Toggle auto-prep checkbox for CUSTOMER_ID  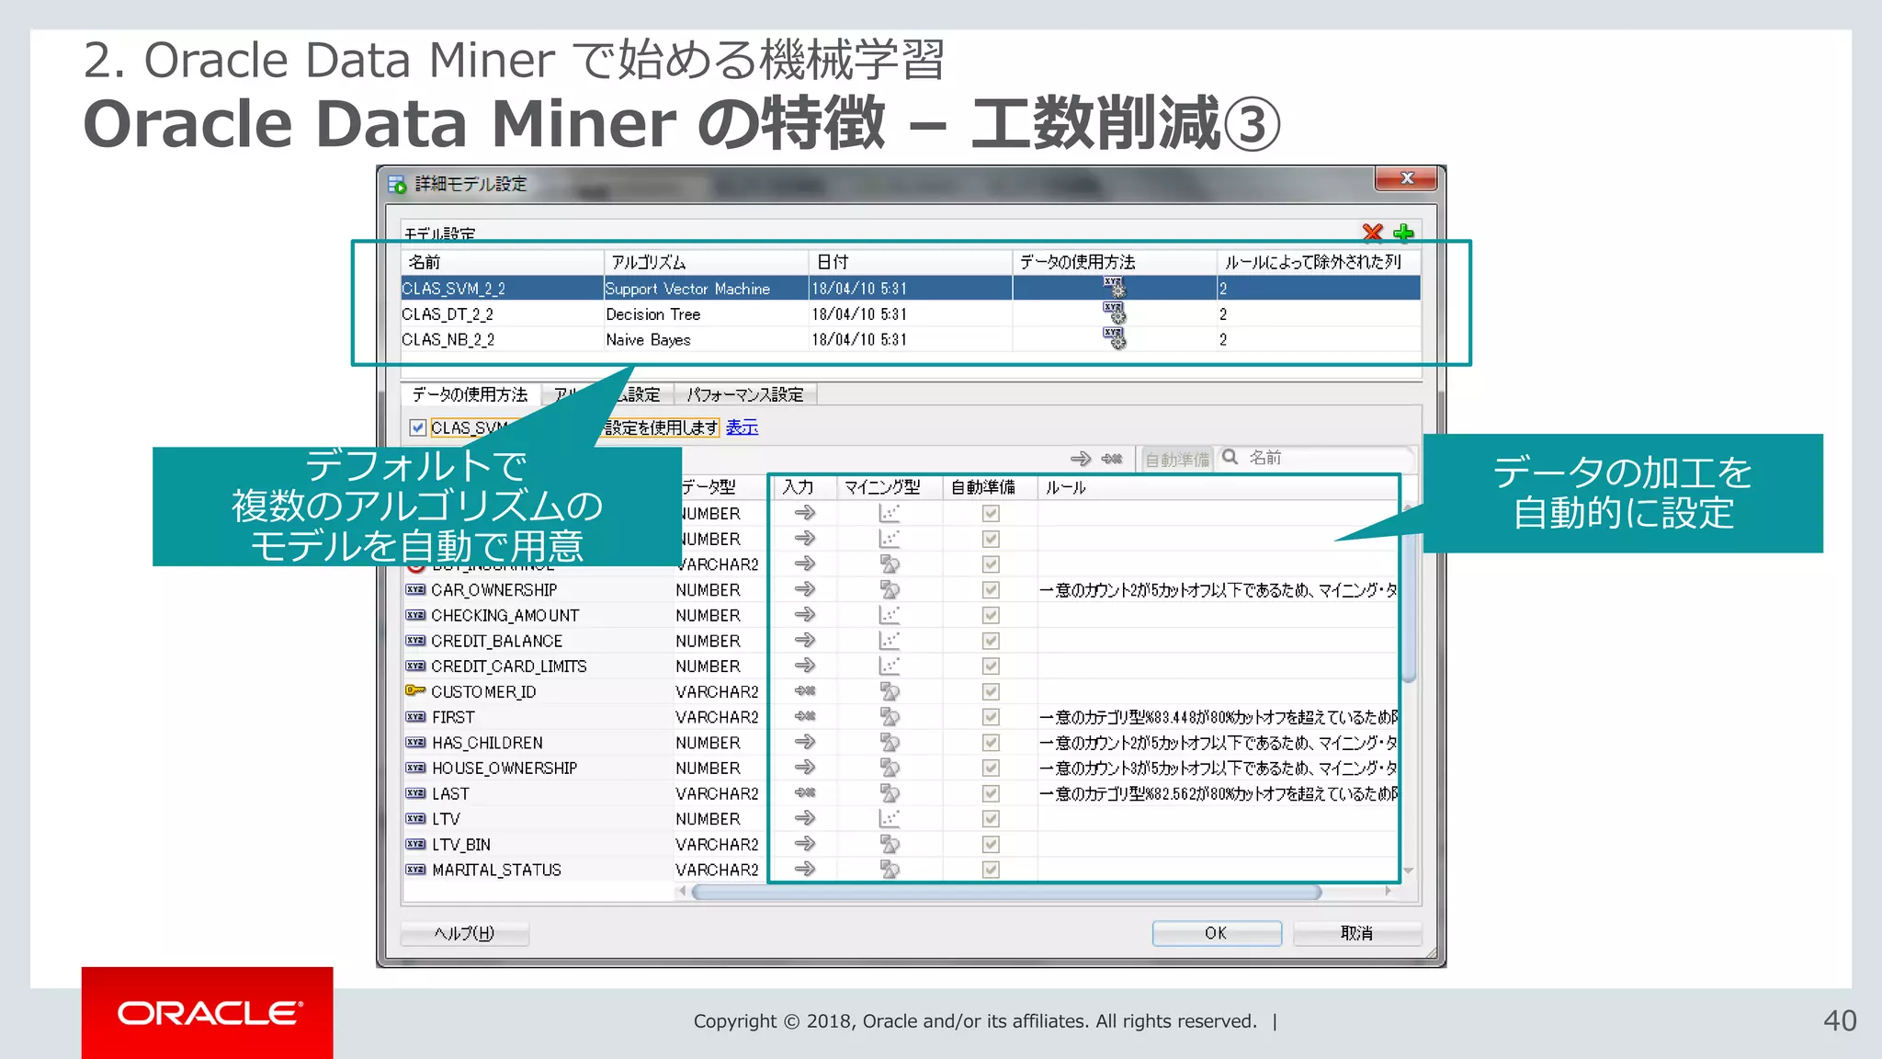[x=991, y=691]
